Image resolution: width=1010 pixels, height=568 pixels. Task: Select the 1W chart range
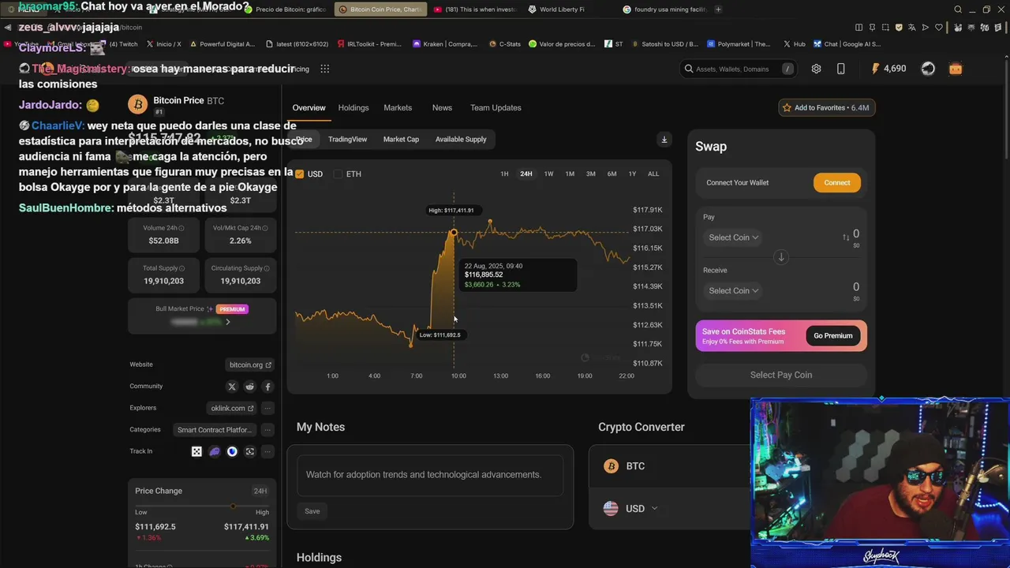[548, 174]
